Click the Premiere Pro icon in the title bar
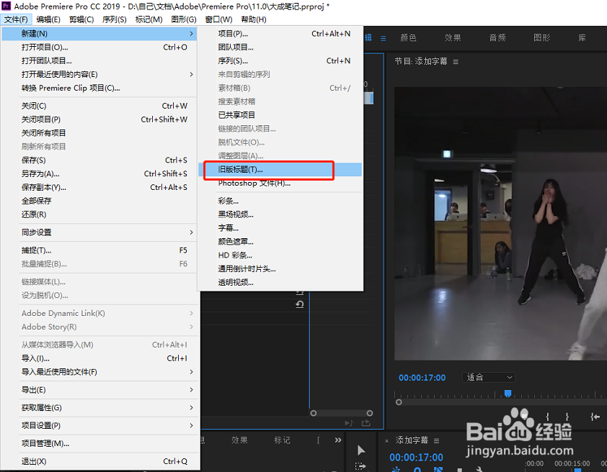This screenshot has height=472, width=607. [x=6, y=6]
